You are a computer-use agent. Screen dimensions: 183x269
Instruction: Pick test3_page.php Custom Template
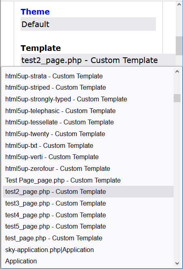tap(88, 203)
